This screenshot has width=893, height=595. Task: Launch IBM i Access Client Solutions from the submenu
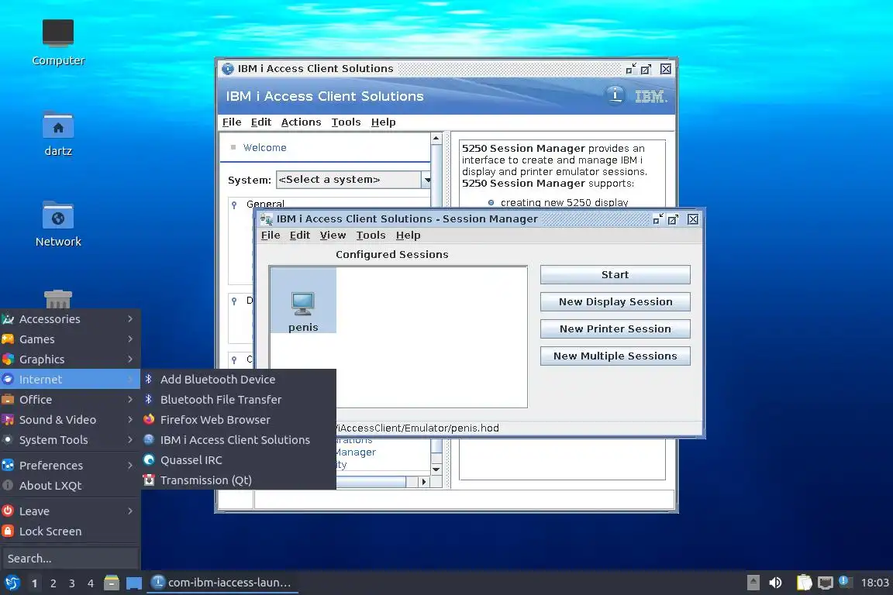pos(239,439)
